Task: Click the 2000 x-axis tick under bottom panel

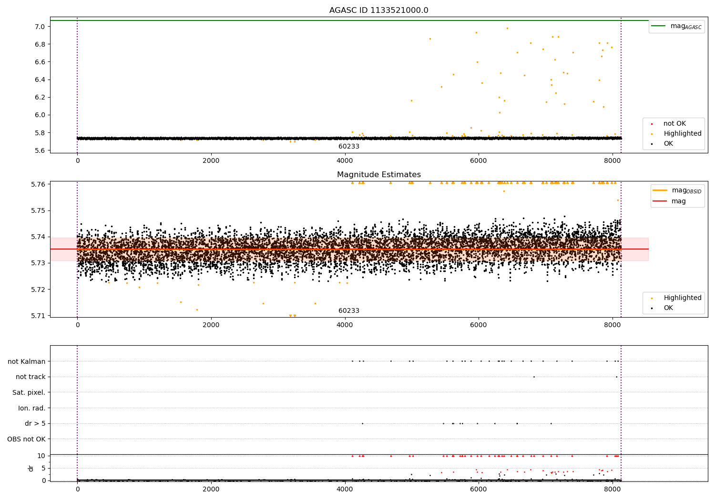Action: [x=211, y=490]
